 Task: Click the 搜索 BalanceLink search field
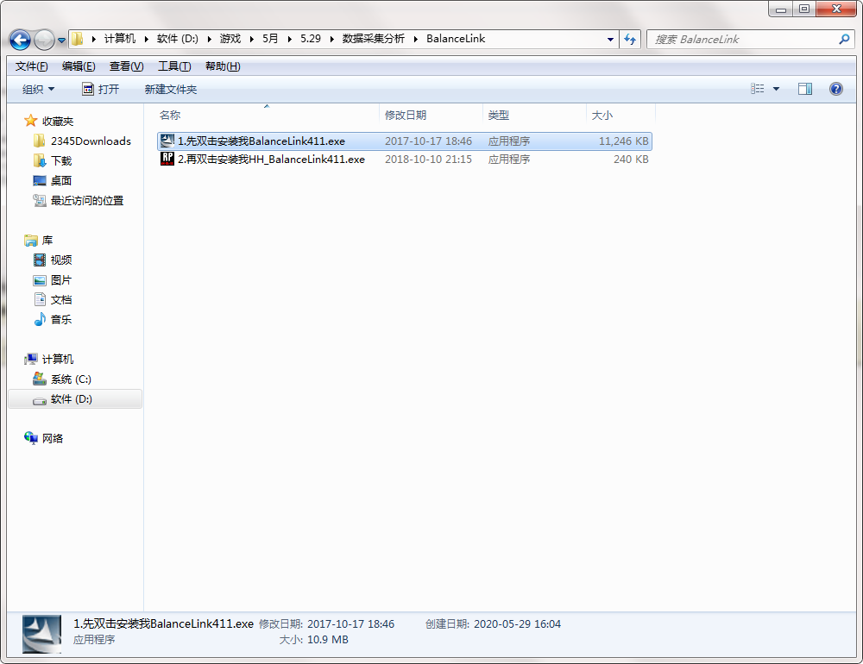click(743, 39)
